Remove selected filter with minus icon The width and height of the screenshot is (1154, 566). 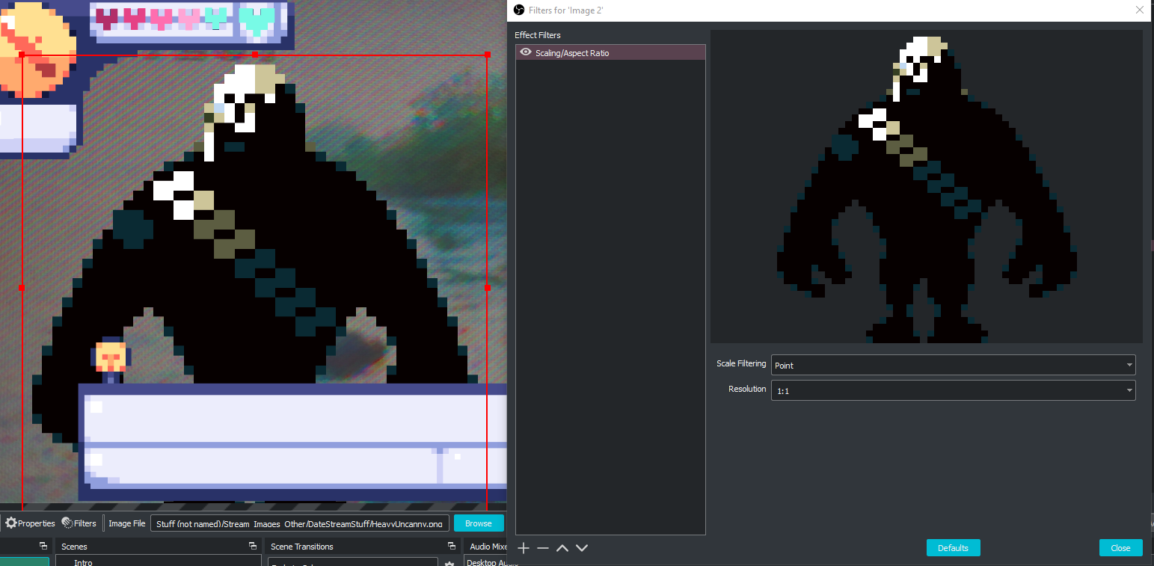click(x=543, y=548)
